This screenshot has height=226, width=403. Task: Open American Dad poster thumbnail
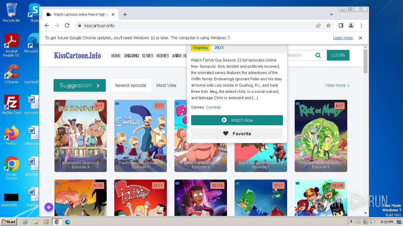coord(140,198)
